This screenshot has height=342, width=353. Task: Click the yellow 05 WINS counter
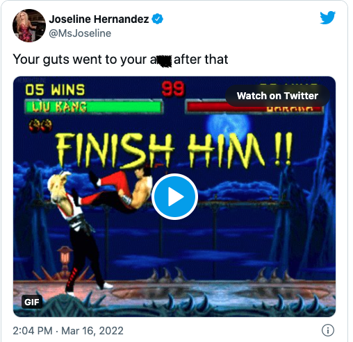[55, 89]
